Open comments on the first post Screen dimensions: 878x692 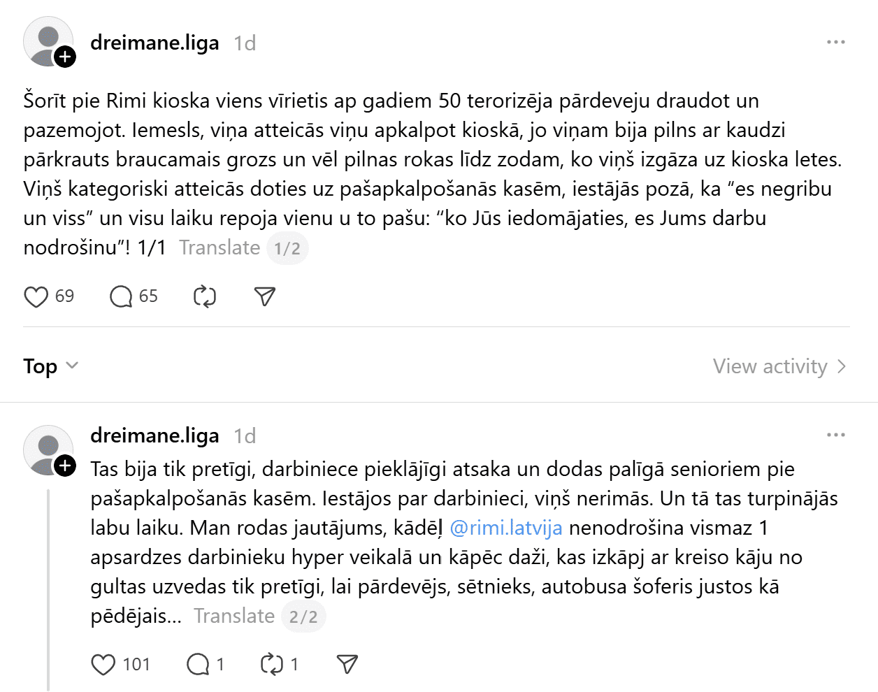tap(121, 297)
